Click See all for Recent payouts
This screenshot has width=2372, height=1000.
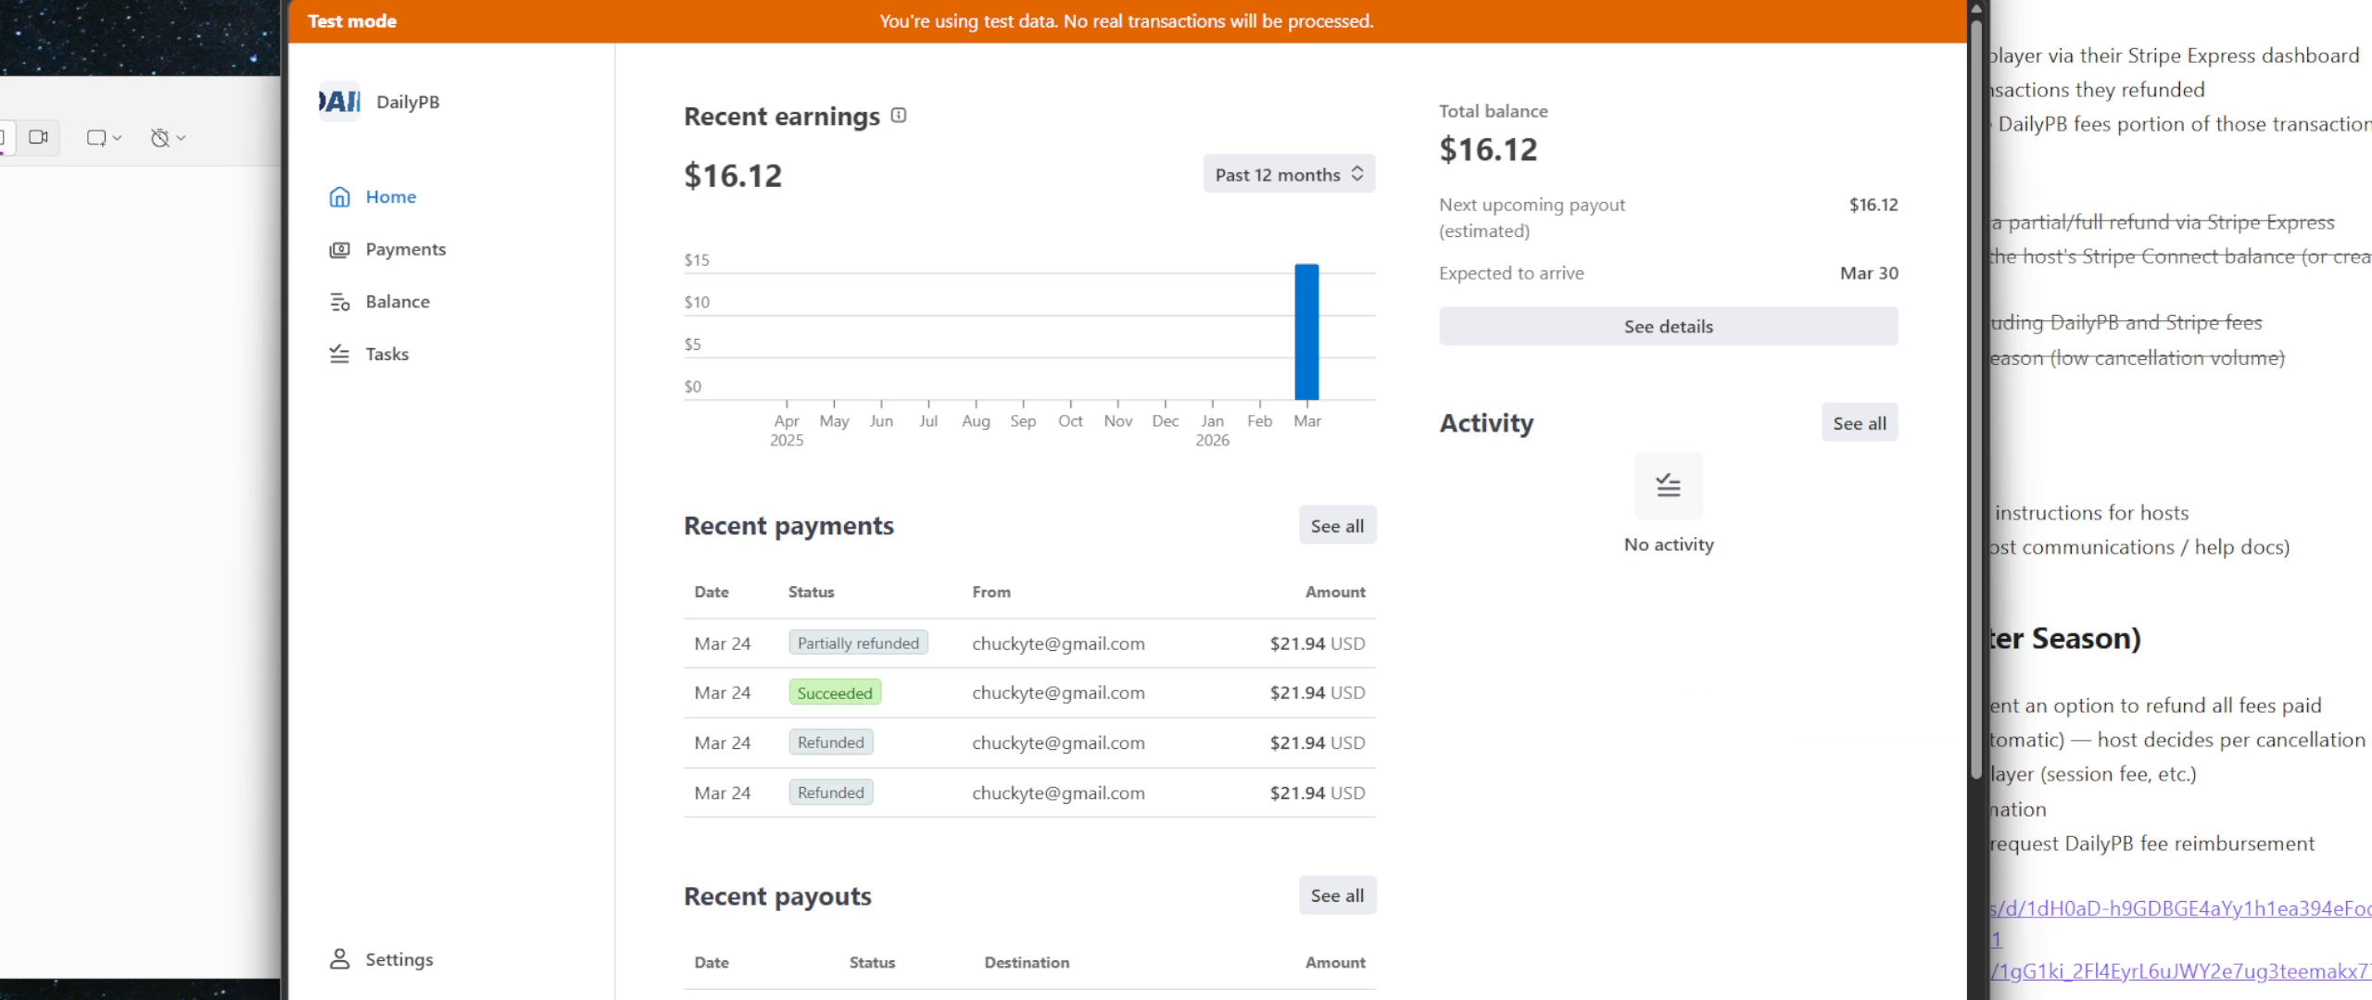click(x=1337, y=895)
